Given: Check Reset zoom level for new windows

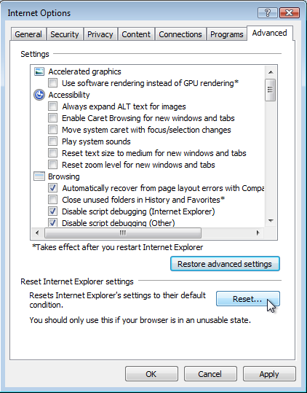Looking at the screenshot, I should (x=53, y=165).
